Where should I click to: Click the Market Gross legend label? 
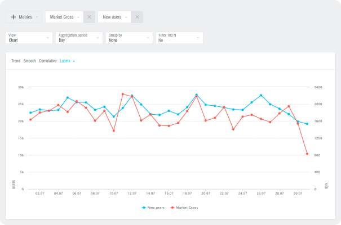[187, 208]
